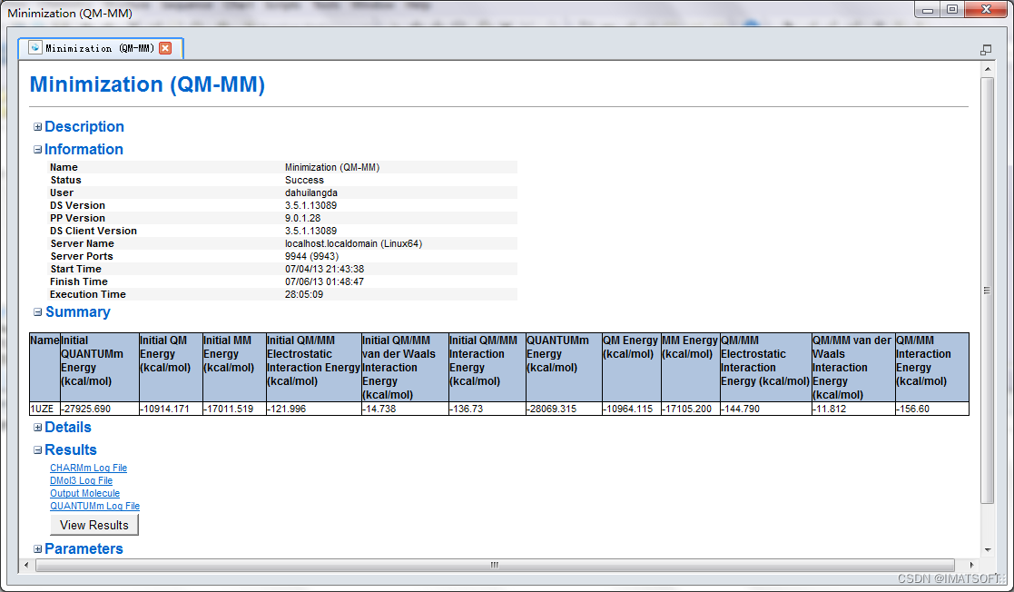Collapse the Information section

37,150
